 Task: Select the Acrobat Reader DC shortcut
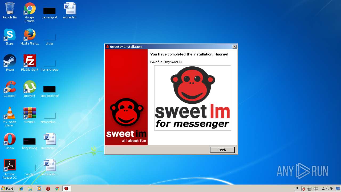[10, 169]
